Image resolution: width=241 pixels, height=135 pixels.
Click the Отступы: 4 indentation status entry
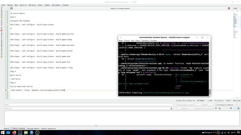pyautogui.click(x=219, y=100)
